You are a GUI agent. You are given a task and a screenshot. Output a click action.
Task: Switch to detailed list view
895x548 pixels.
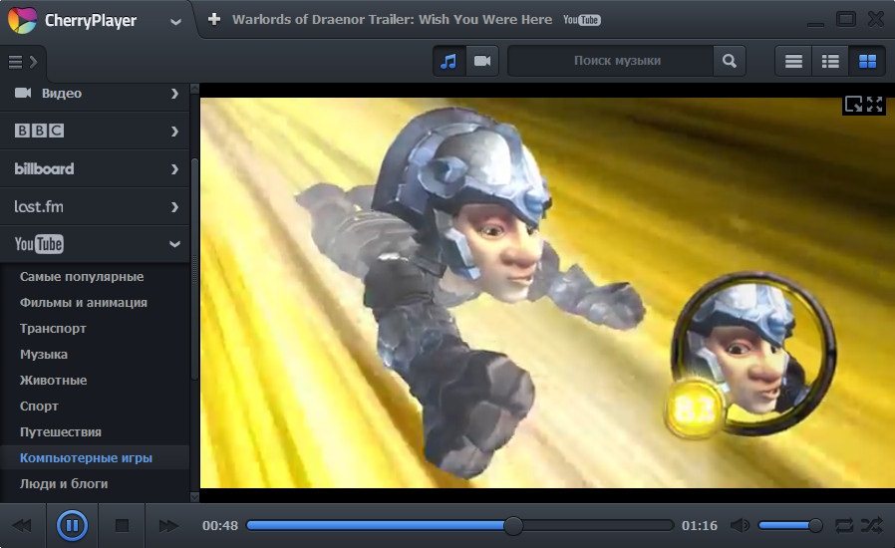click(x=830, y=61)
